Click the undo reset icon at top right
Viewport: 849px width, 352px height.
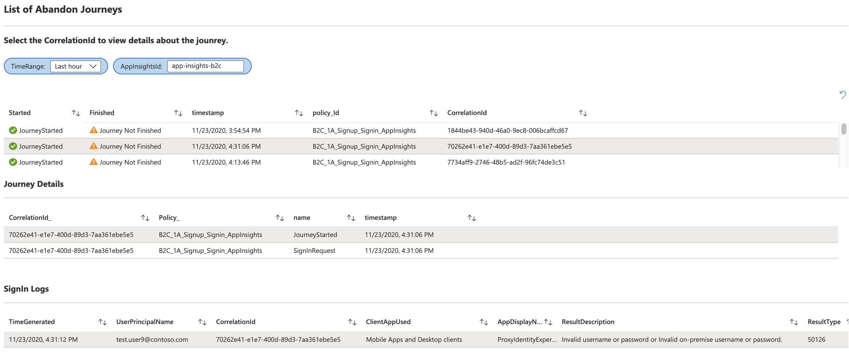pos(842,95)
